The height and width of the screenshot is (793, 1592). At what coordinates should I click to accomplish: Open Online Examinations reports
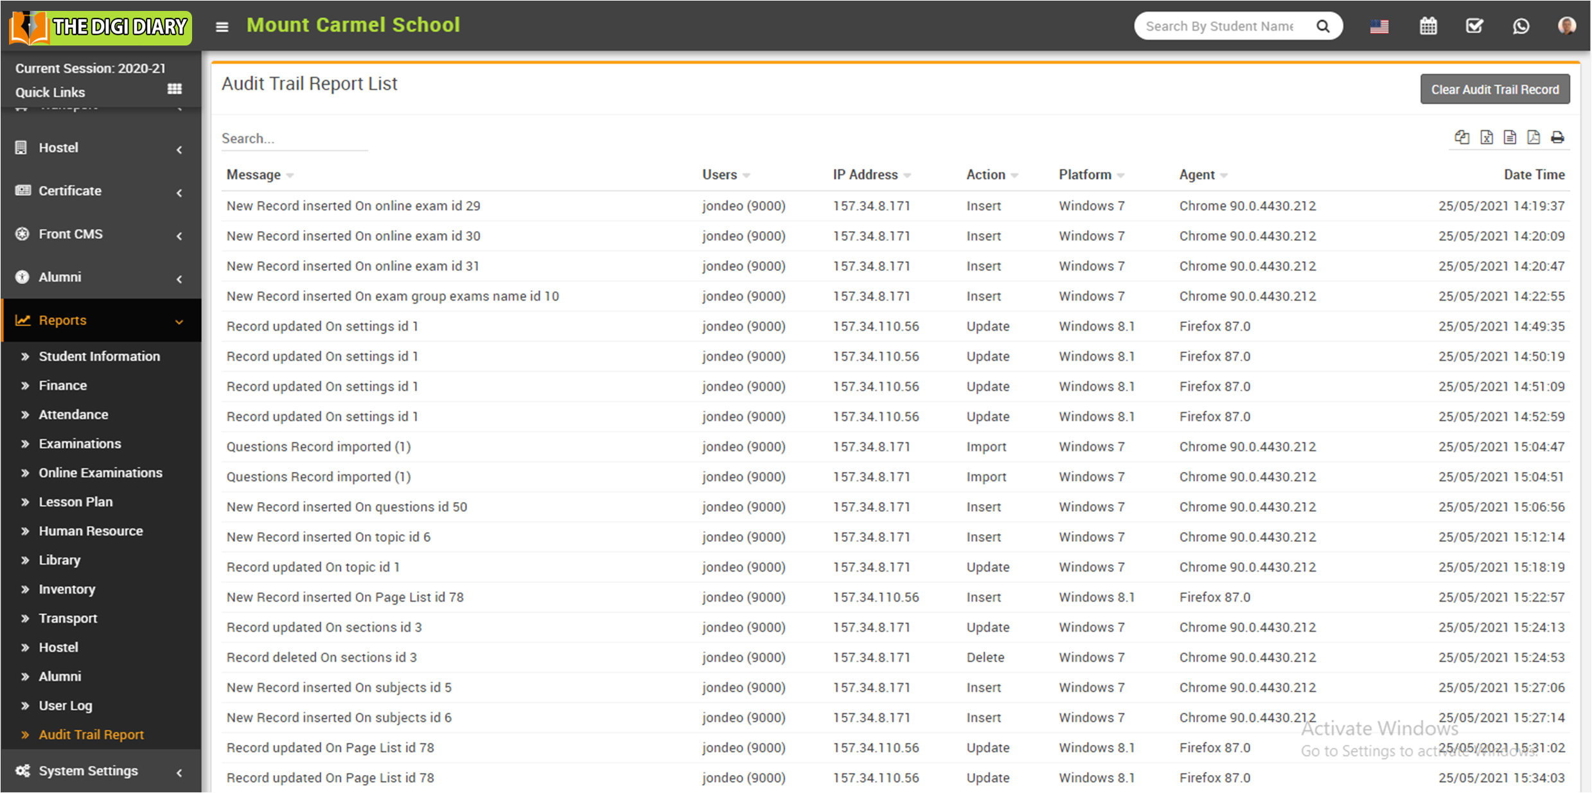[x=100, y=473]
